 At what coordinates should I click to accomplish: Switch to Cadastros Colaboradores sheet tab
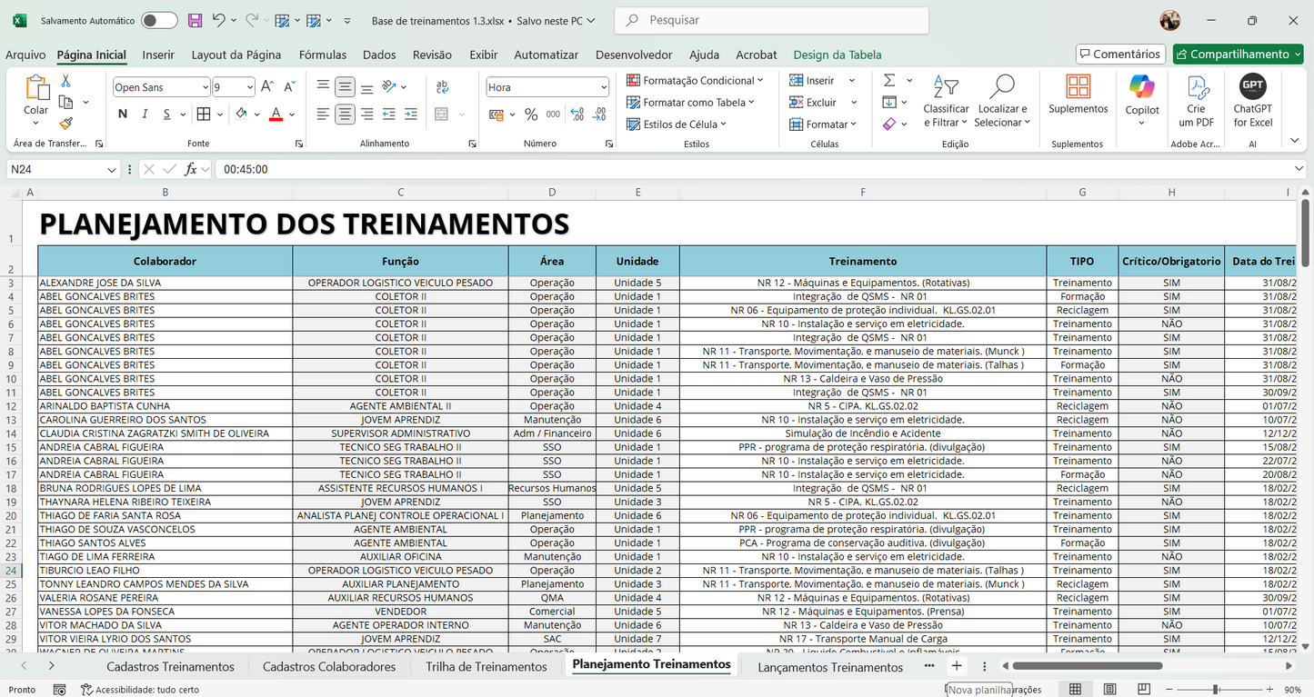pyautogui.click(x=329, y=666)
